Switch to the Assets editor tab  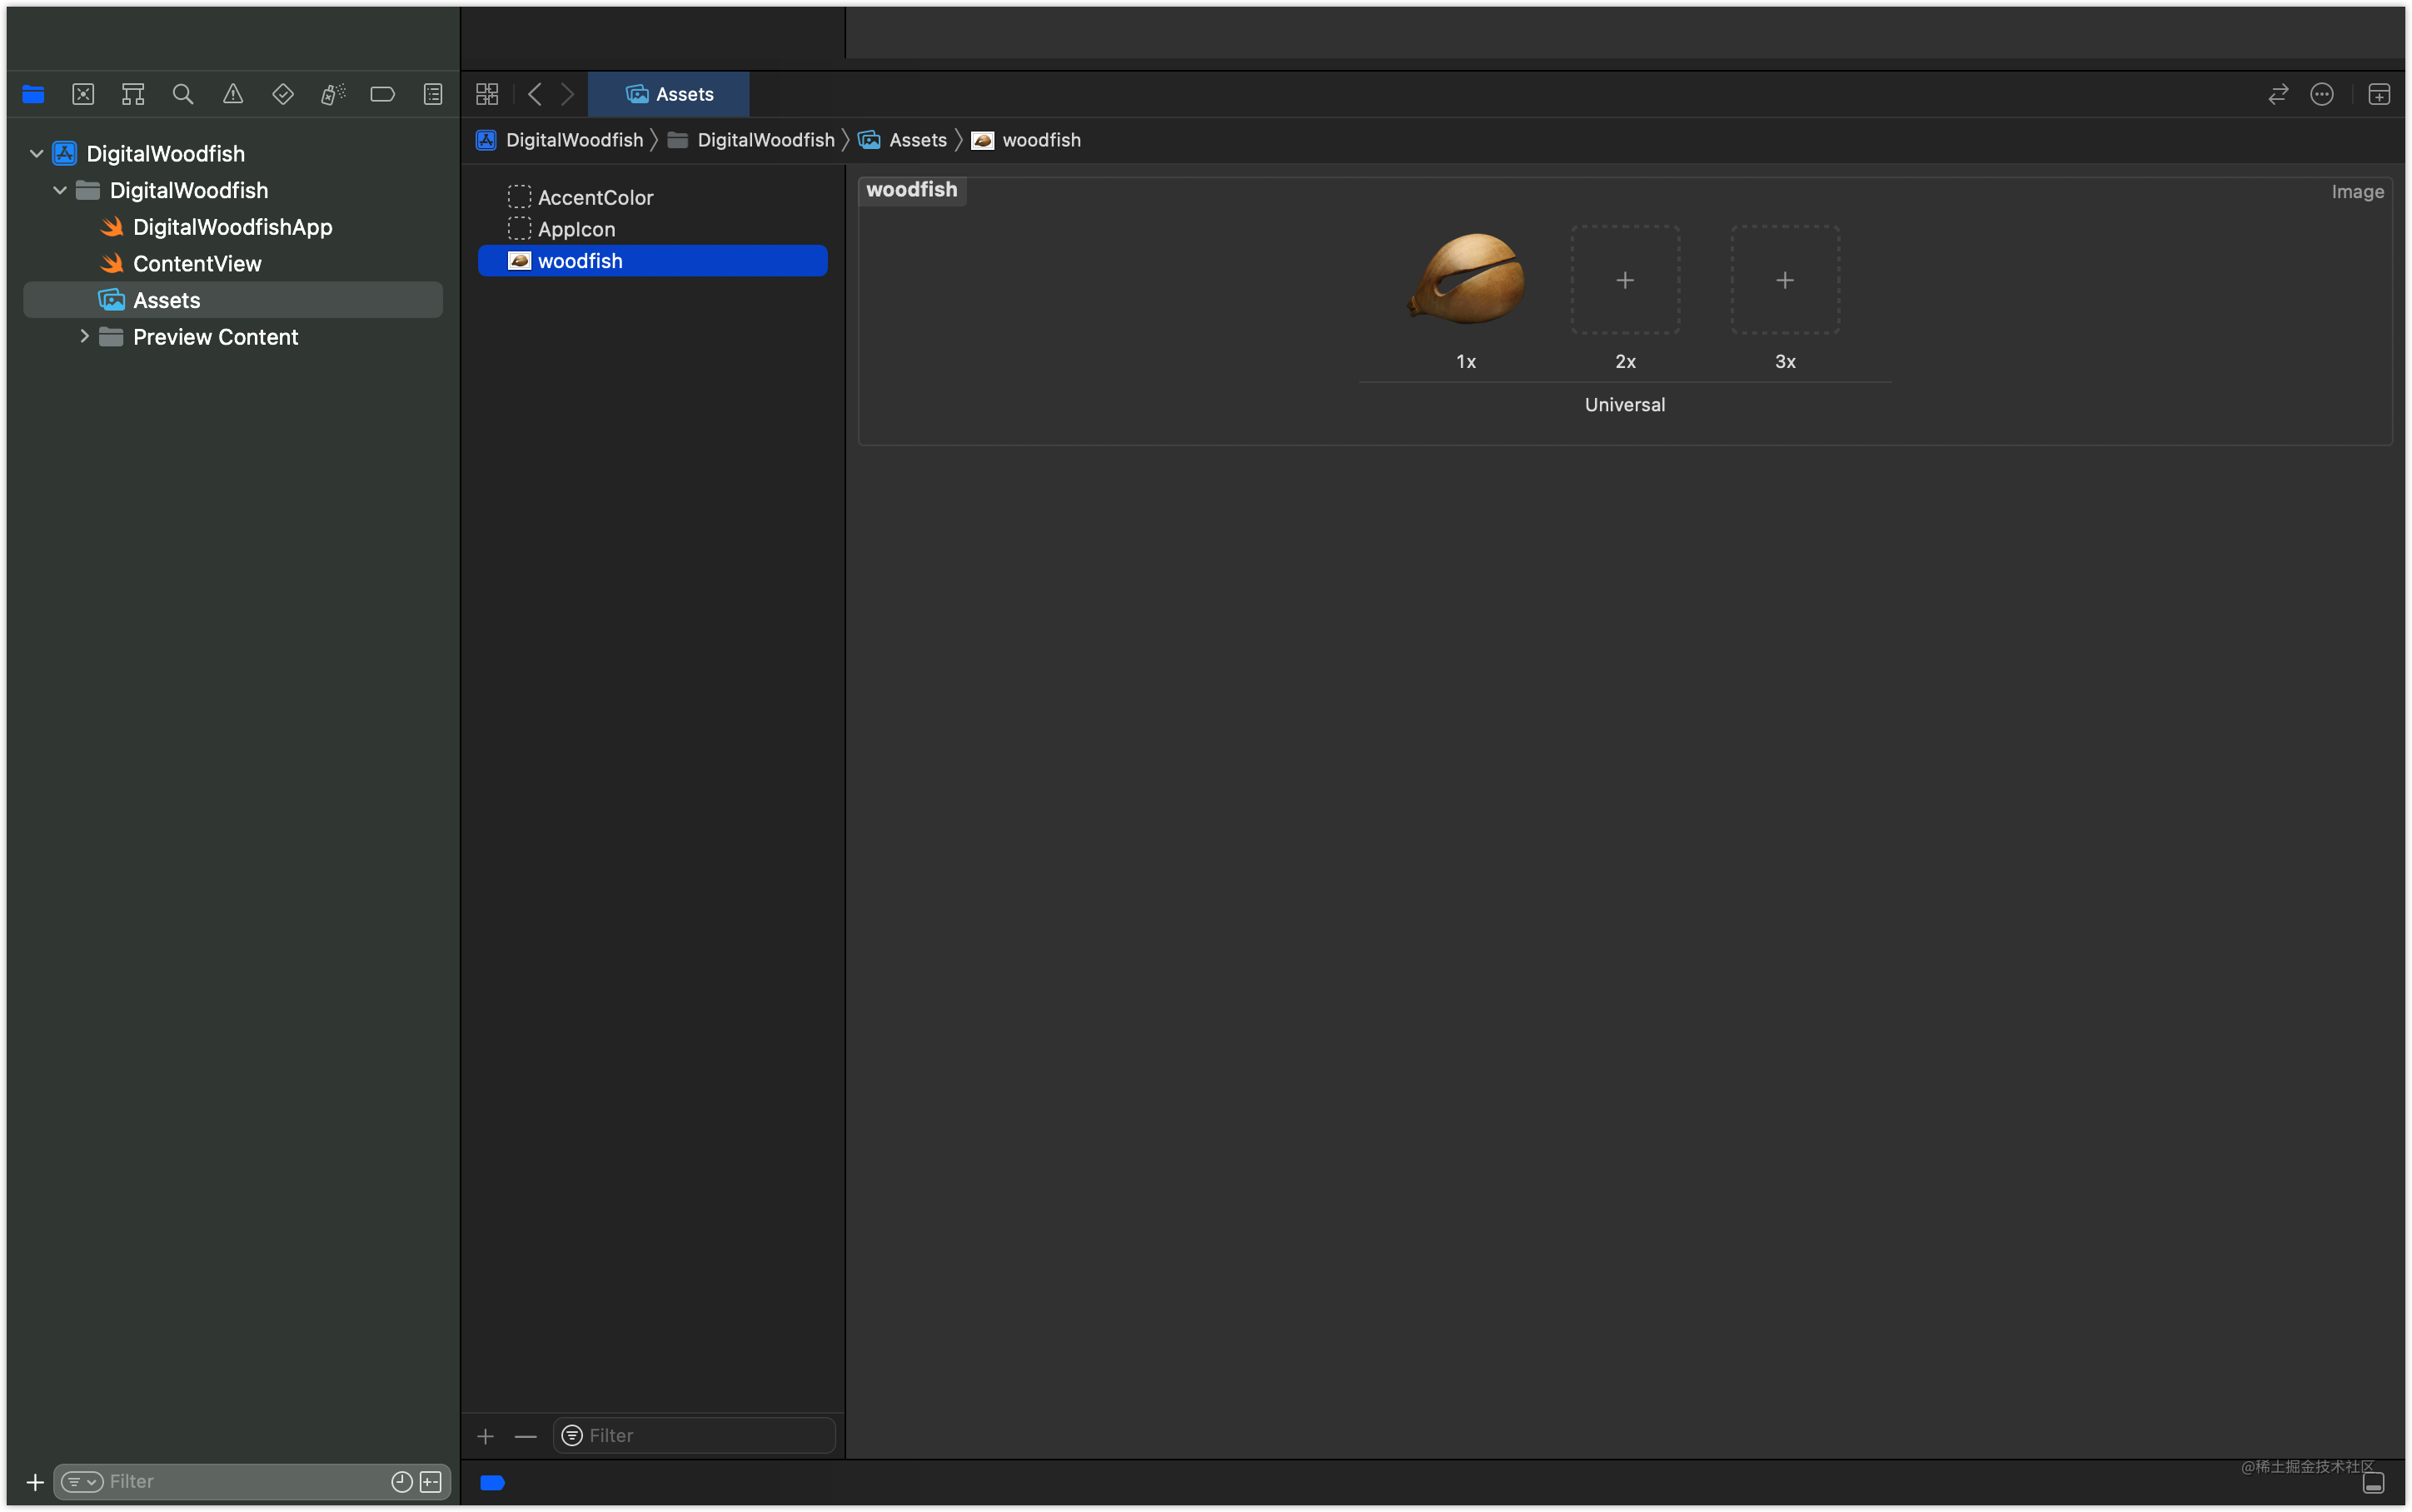pos(669,94)
